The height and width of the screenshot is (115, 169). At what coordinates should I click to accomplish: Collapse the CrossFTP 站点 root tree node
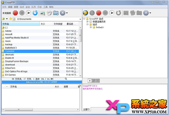click(84, 19)
